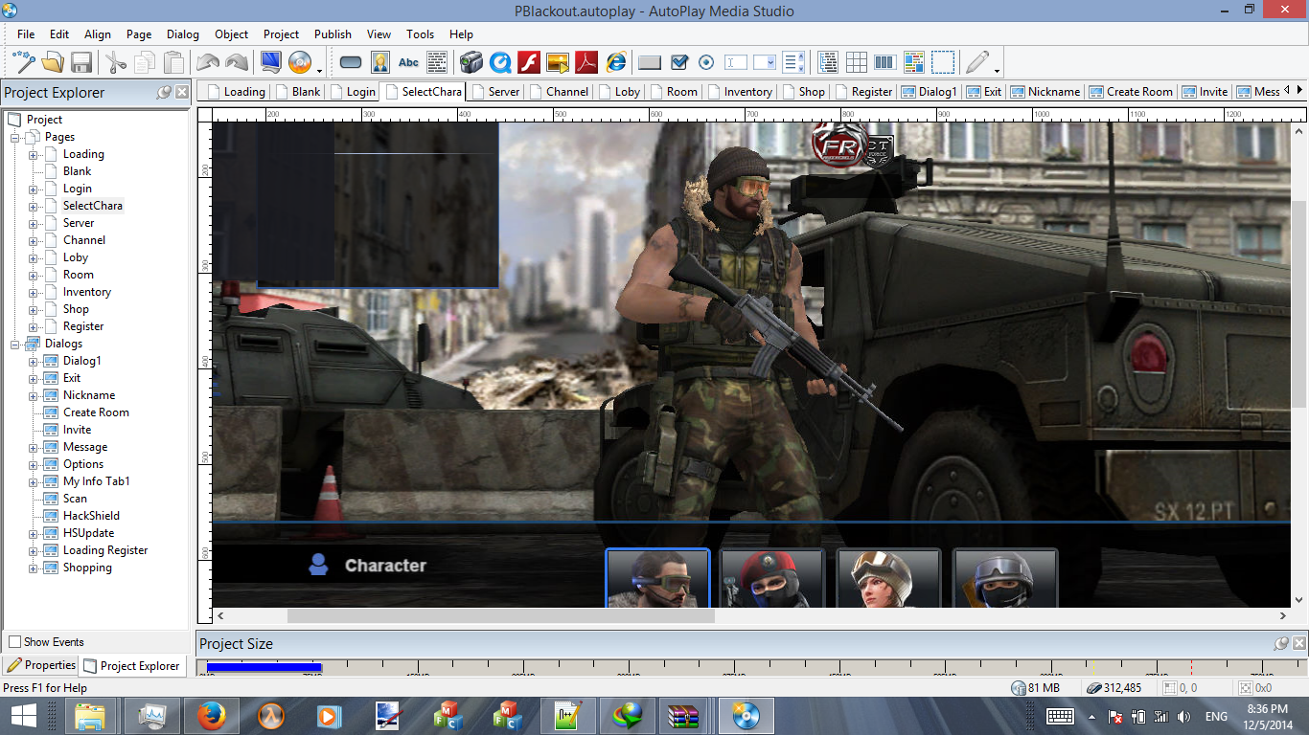
Task: Insert a QuickTime object
Action: 500,63
